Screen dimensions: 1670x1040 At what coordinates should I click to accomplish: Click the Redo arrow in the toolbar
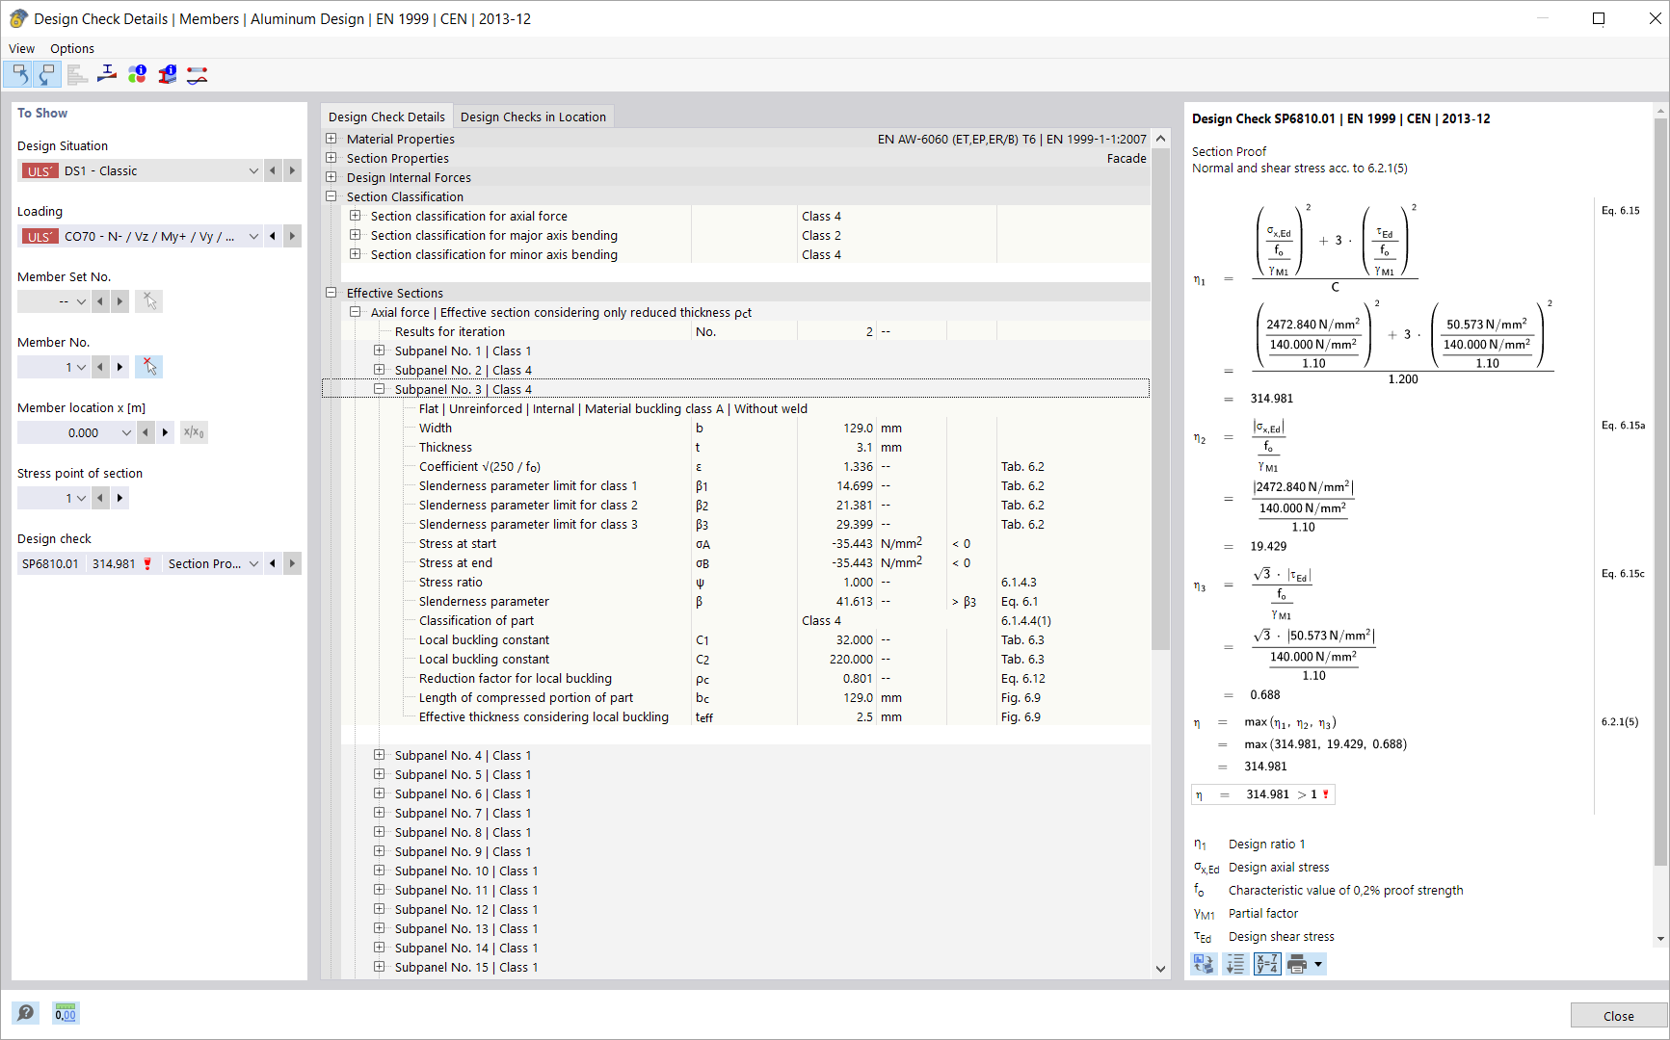[46, 74]
